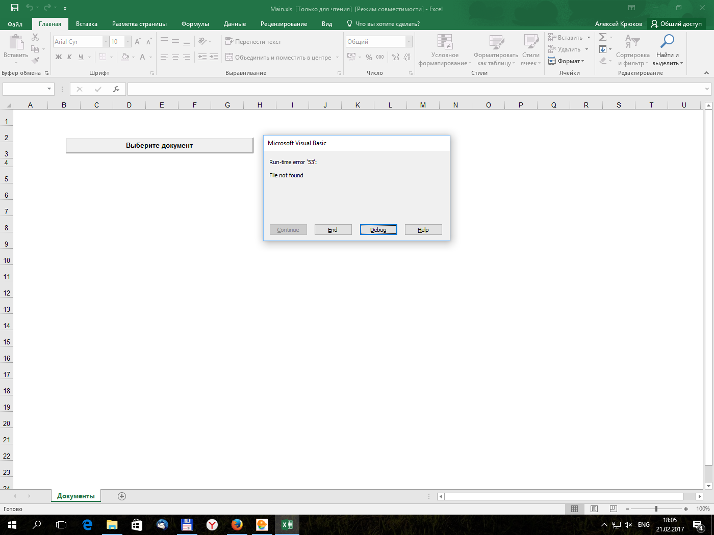
Task: Center text horizontally in cell
Action: [175, 57]
